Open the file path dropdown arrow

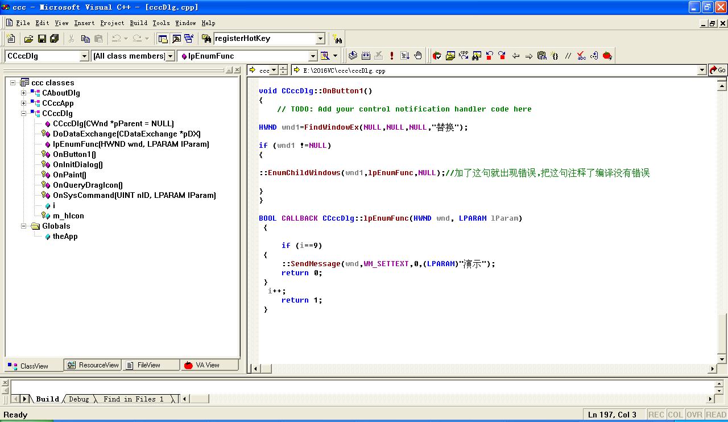pyautogui.click(x=702, y=70)
